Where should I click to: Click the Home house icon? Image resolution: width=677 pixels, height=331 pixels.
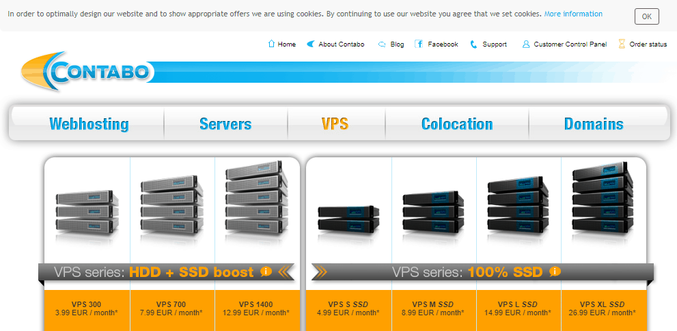272,44
